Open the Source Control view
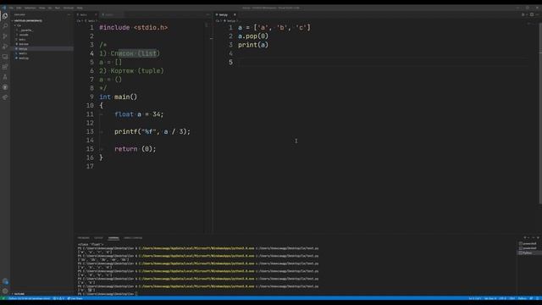The width and height of the screenshot is (542, 305). [x=5, y=36]
